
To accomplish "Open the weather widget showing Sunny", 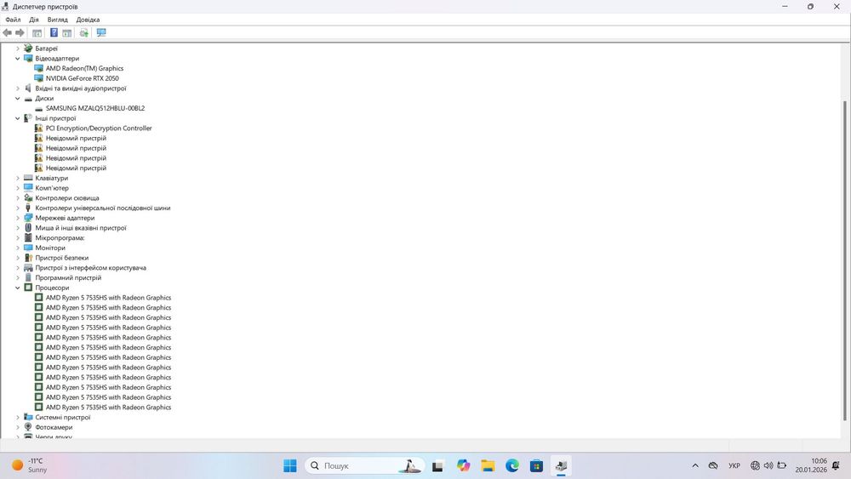I will point(30,465).
